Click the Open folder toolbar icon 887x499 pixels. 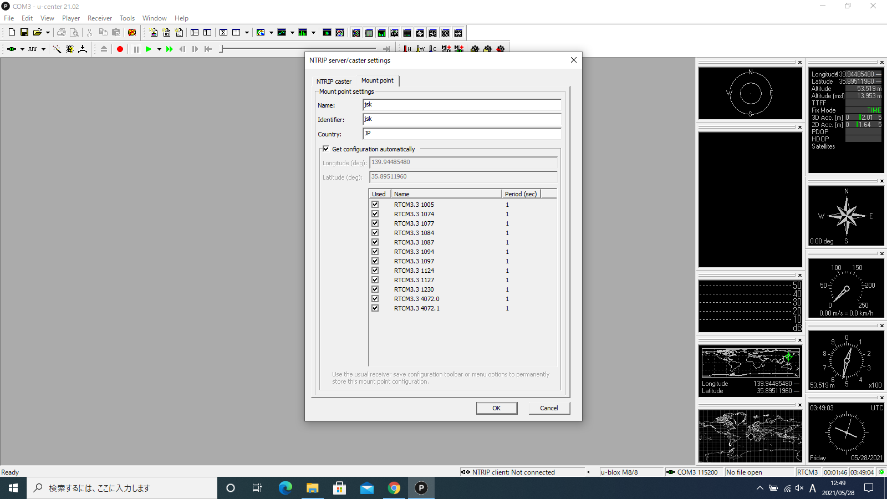click(37, 33)
